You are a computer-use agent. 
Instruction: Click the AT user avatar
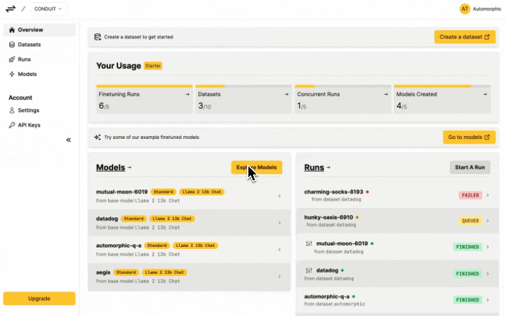point(464,9)
